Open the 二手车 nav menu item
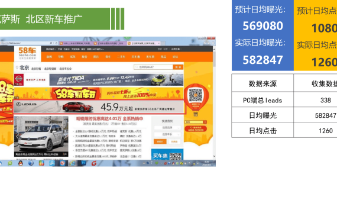The height and width of the screenshot is (213, 337). coord(121,57)
